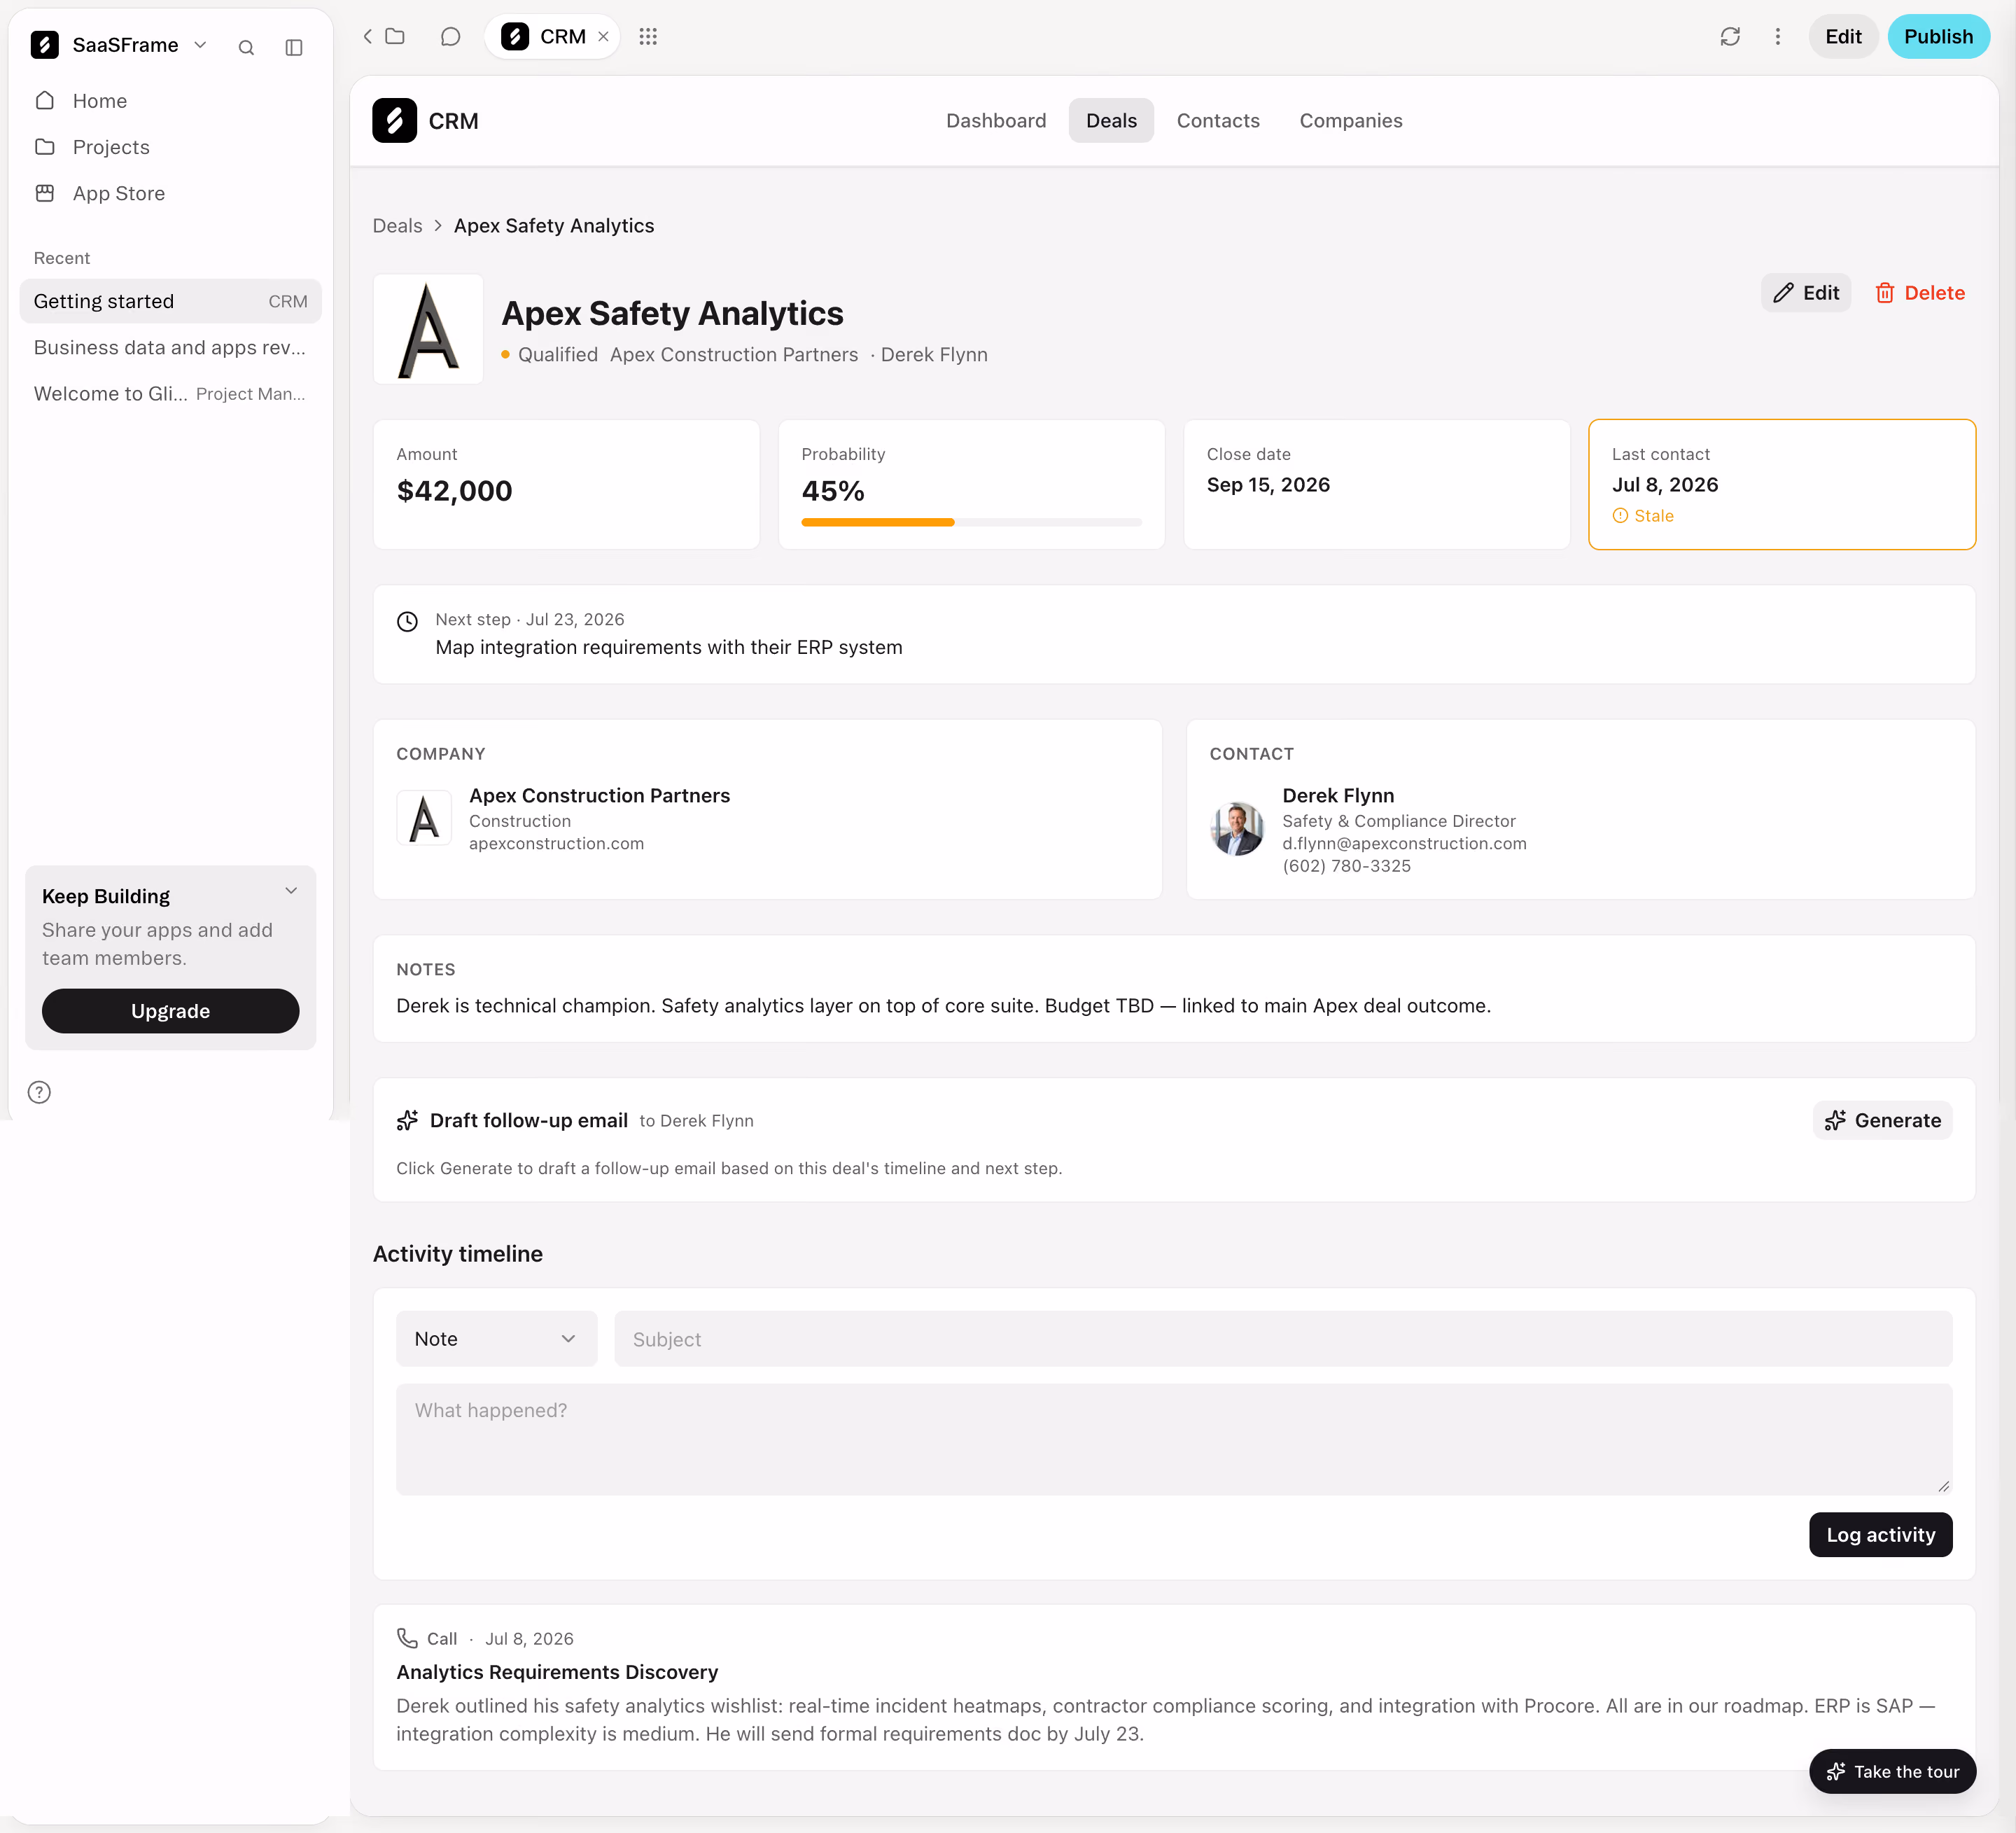
Task: Click the Stale warning indicator
Action: pyautogui.click(x=1643, y=516)
